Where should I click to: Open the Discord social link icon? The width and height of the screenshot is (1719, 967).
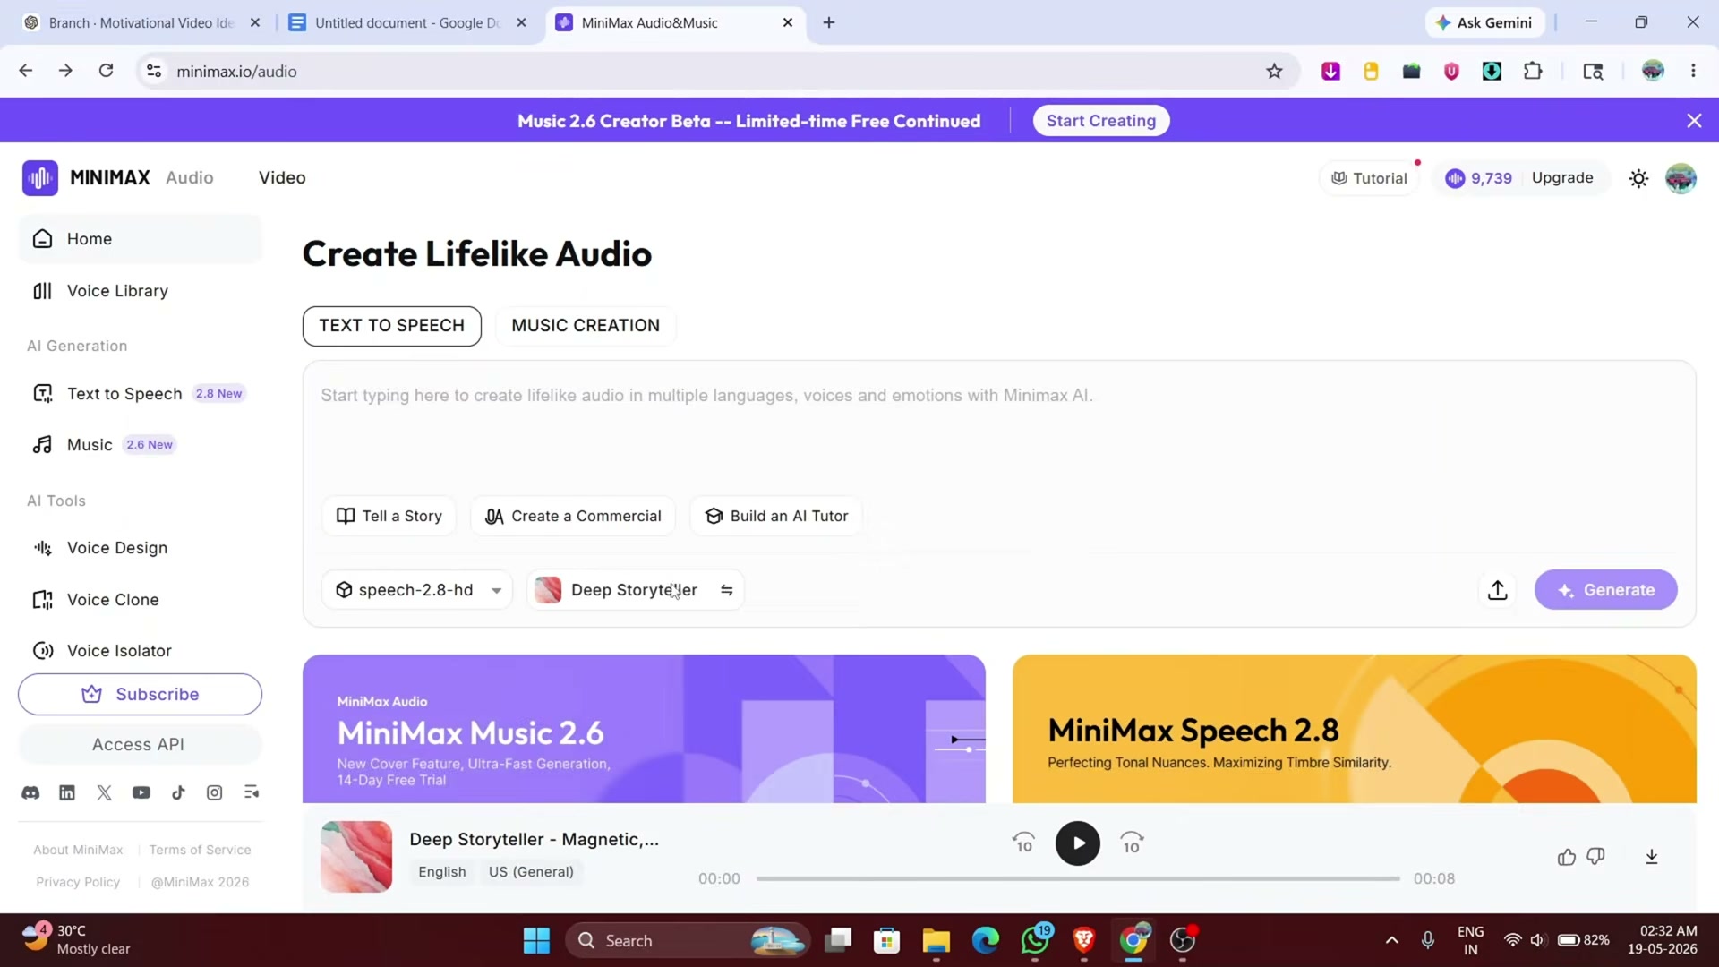pos(30,792)
